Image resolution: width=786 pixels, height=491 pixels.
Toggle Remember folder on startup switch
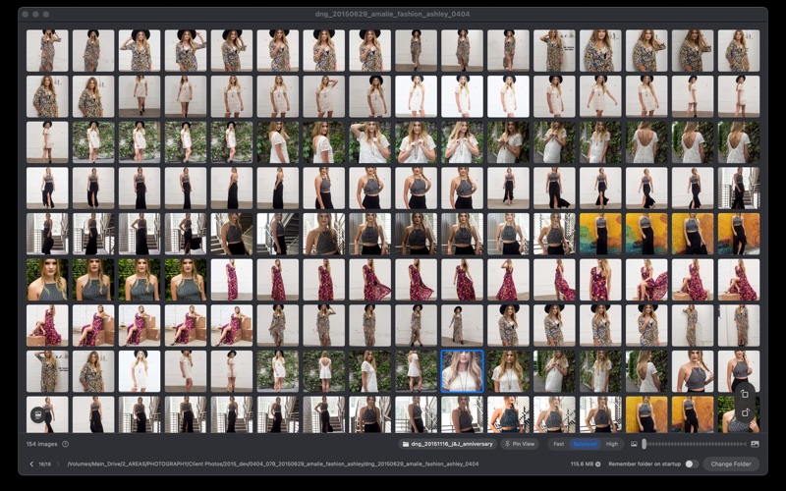pyautogui.click(x=692, y=464)
